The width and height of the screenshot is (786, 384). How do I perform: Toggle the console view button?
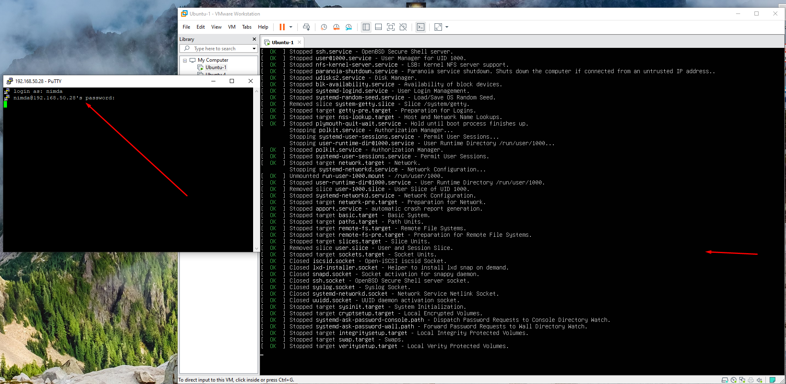[x=420, y=27]
